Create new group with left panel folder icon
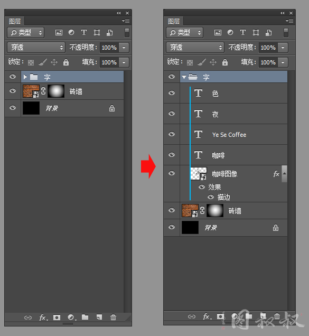This screenshot has height=336, width=309. pyautogui.click(x=85, y=317)
